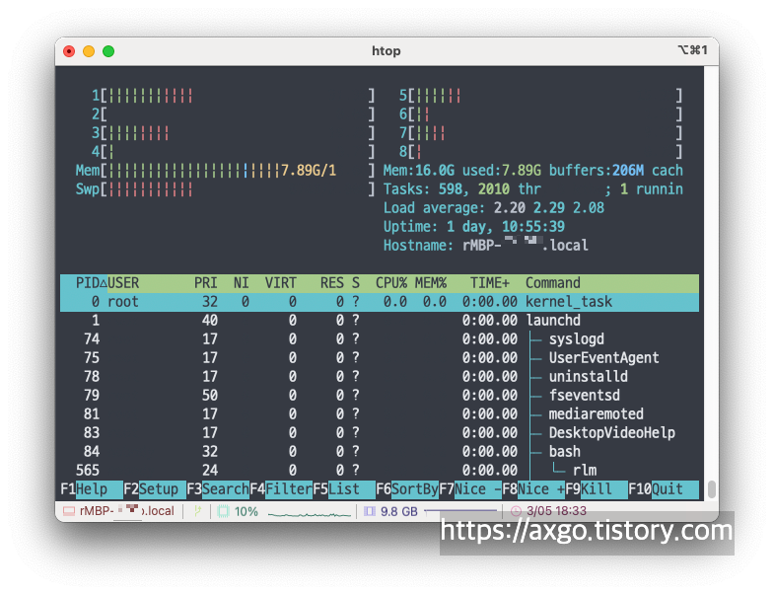Open F4 Filter
The width and height of the screenshot is (774, 595).
[x=281, y=489]
